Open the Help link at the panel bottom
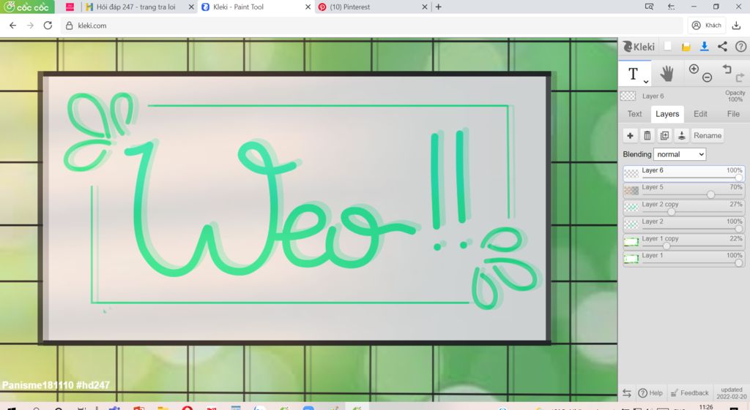 click(x=650, y=392)
